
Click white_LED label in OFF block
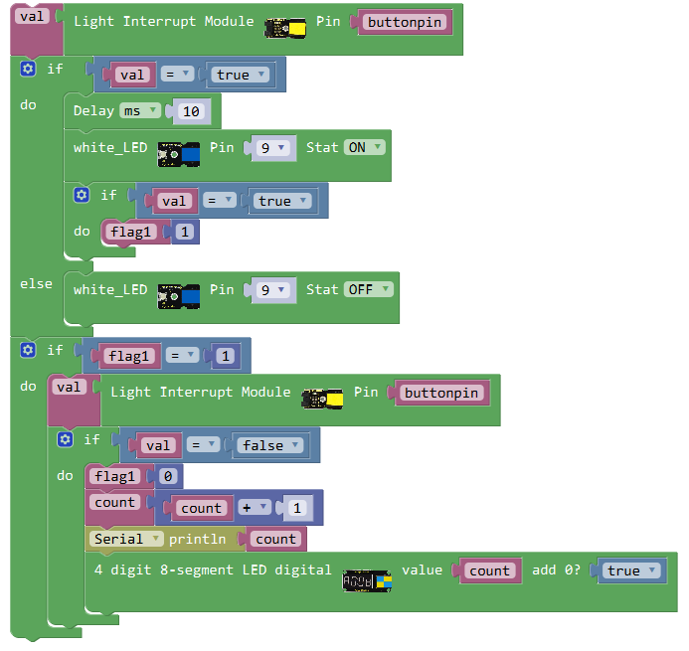point(110,290)
